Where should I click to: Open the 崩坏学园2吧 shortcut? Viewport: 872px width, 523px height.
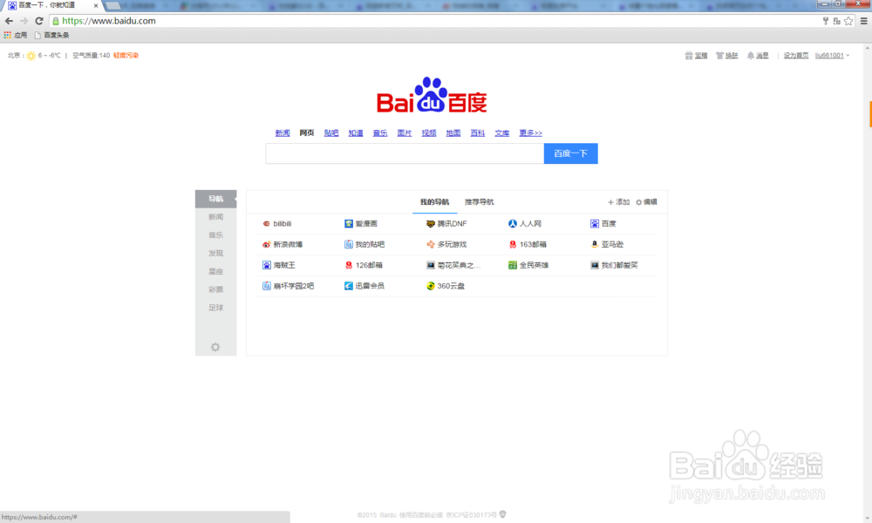288,286
